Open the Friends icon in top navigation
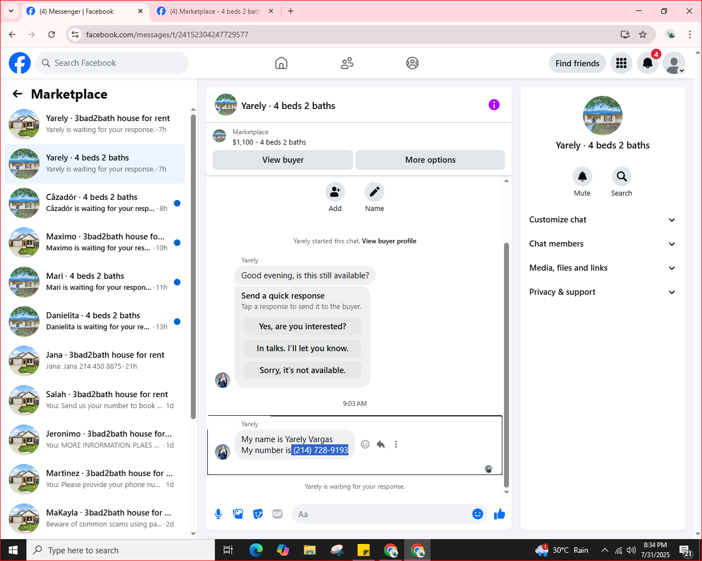Viewport: 702px width, 561px height. (347, 63)
